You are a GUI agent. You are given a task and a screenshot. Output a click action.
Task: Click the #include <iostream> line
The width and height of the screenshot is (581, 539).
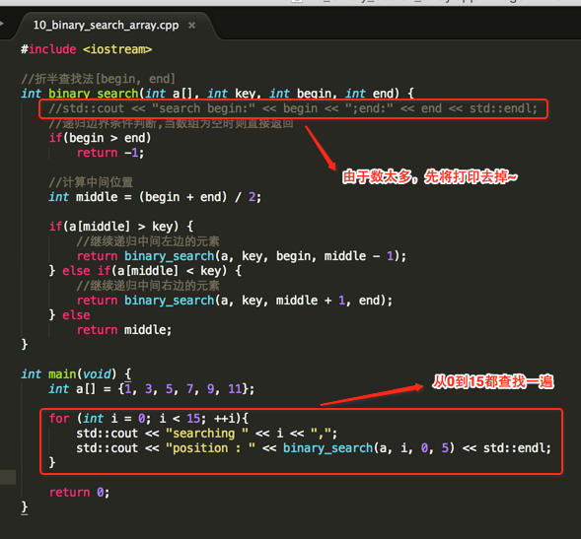(87, 49)
